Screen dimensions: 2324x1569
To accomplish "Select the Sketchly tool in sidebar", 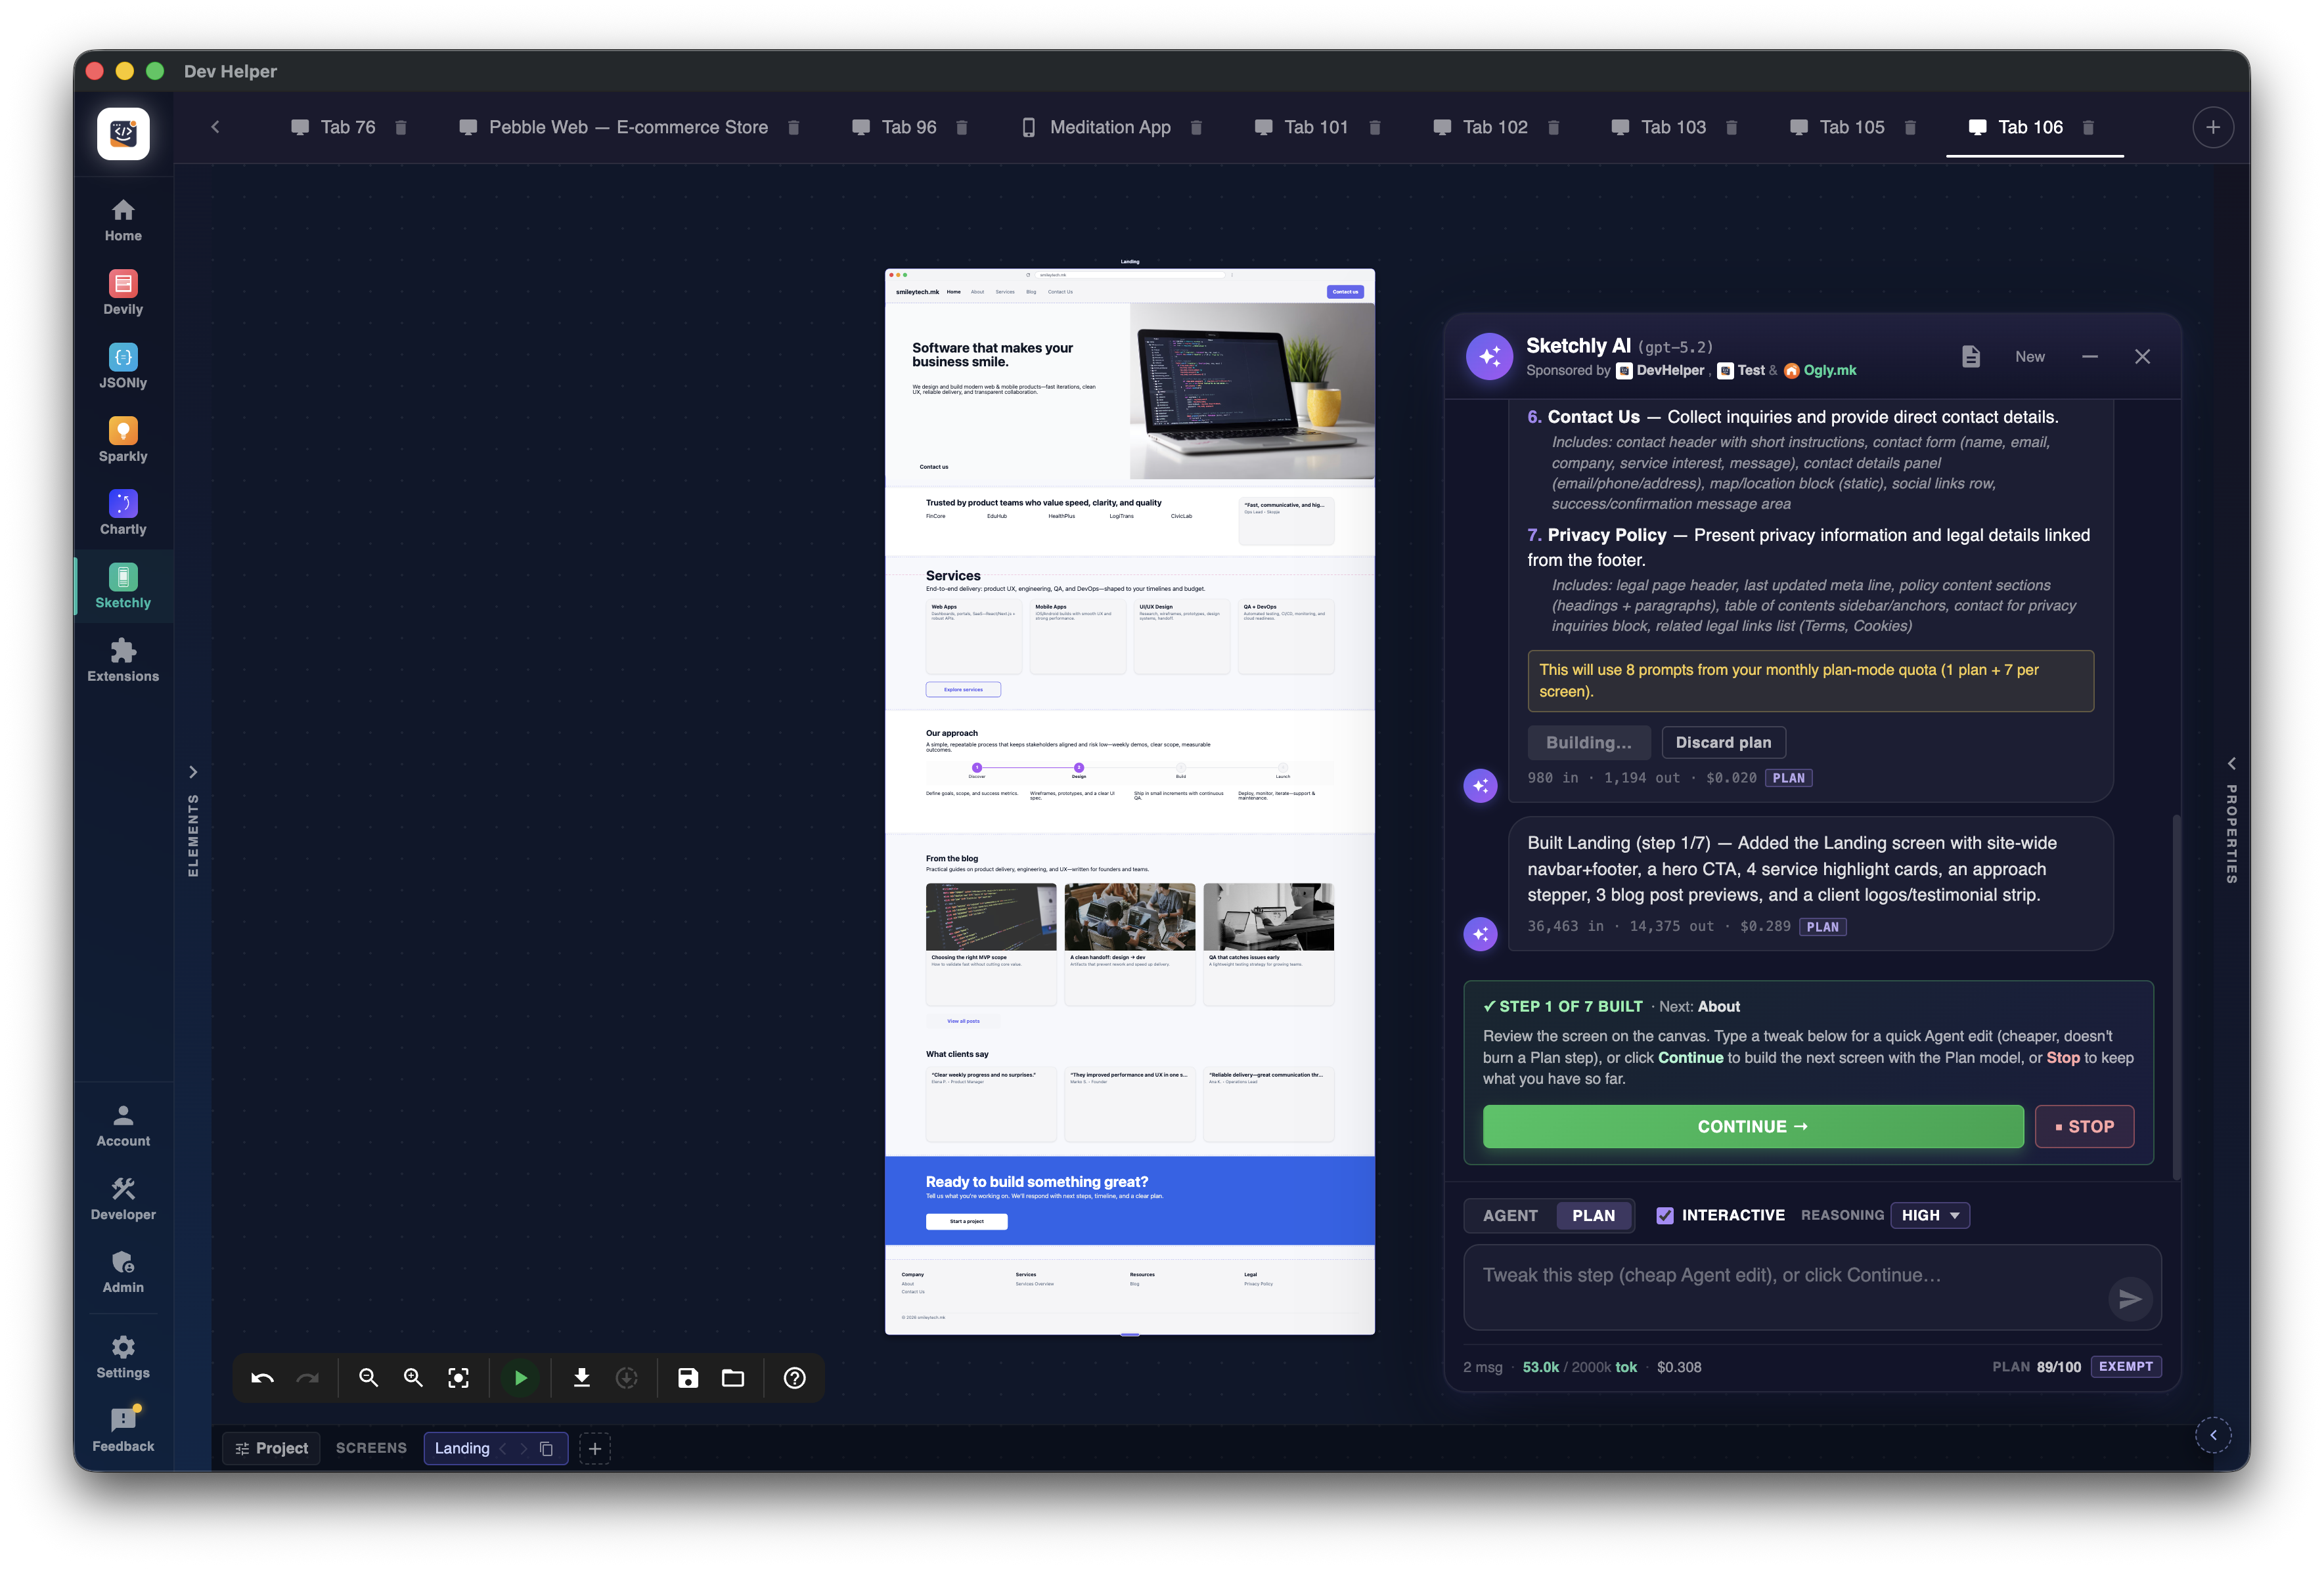I will point(123,587).
